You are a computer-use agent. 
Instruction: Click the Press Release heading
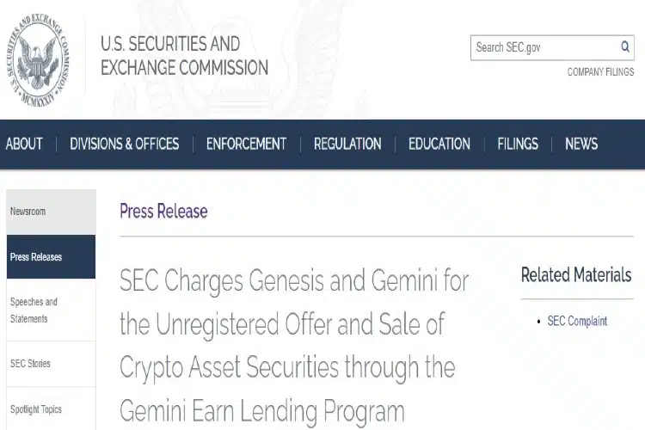click(x=163, y=211)
